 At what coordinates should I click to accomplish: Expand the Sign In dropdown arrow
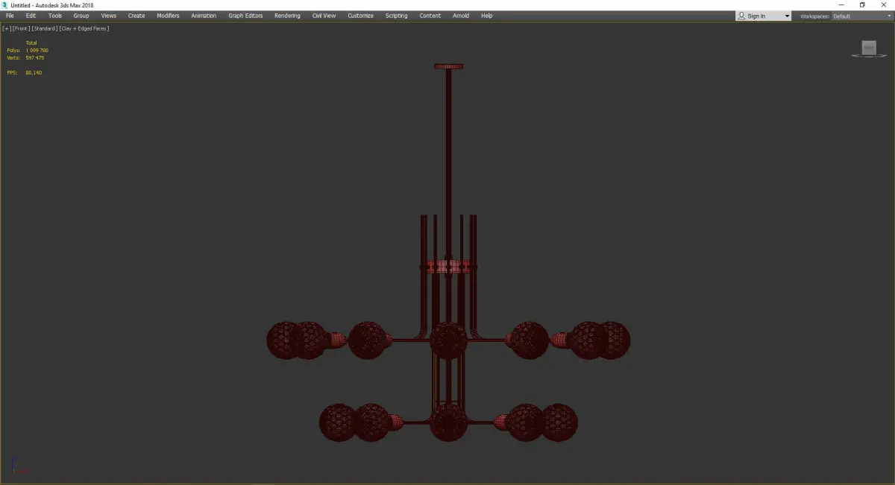click(787, 16)
